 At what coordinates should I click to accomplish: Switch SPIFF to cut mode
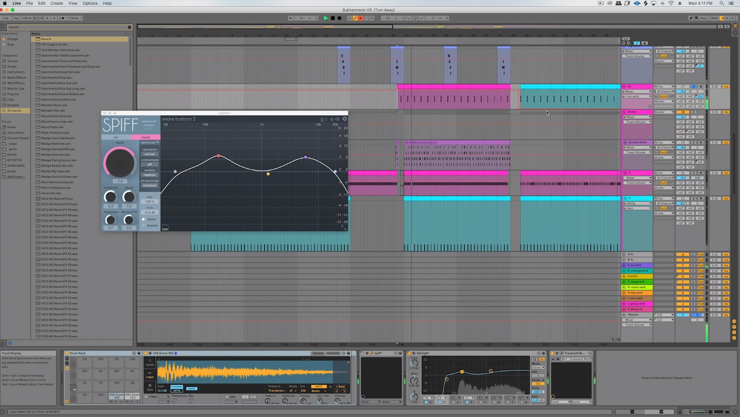[x=116, y=137]
